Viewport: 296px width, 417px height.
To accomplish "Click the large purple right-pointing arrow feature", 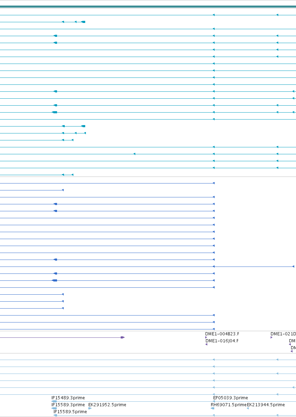I will [122, 337].
